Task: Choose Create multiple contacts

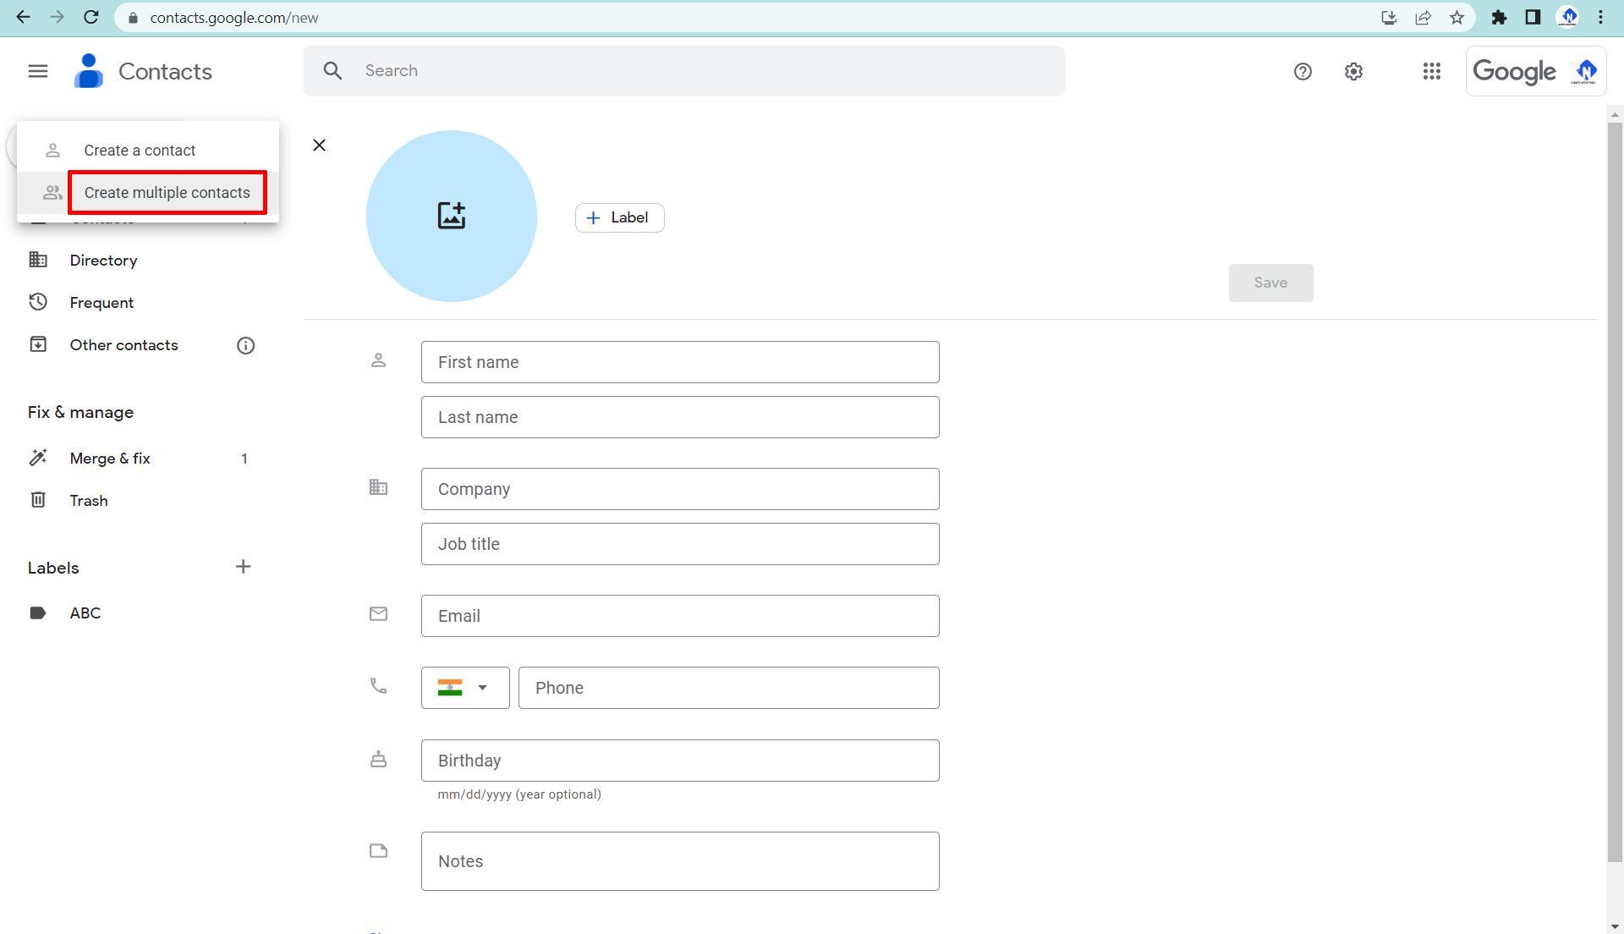Action: pyautogui.click(x=167, y=192)
